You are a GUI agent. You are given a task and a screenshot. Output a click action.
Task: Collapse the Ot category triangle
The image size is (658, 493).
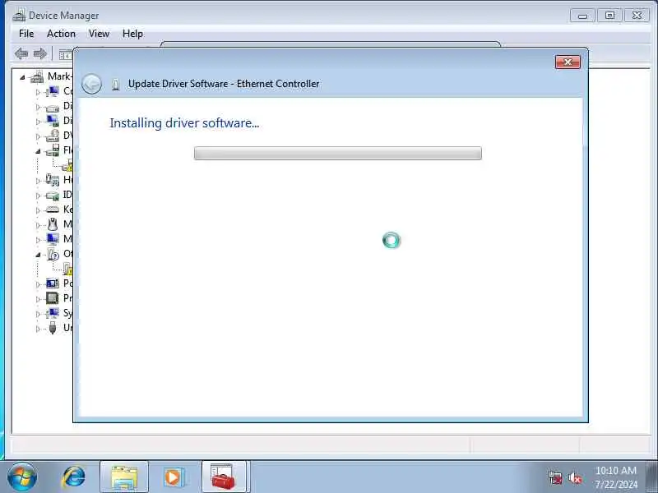pos(38,255)
